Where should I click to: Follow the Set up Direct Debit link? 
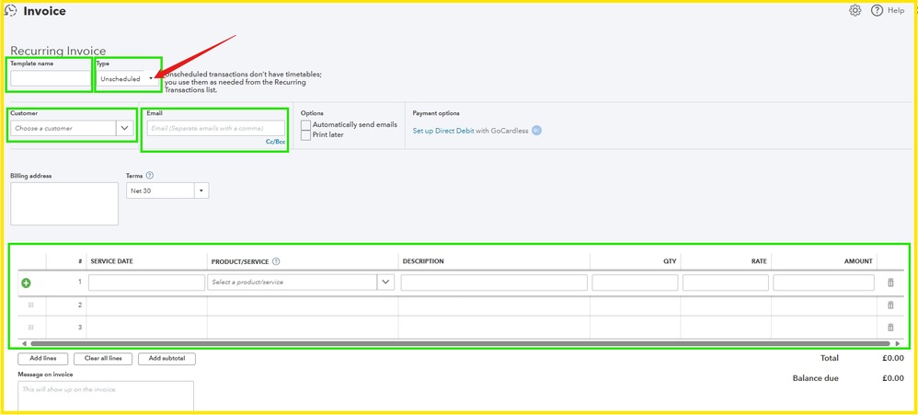pyautogui.click(x=443, y=131)
